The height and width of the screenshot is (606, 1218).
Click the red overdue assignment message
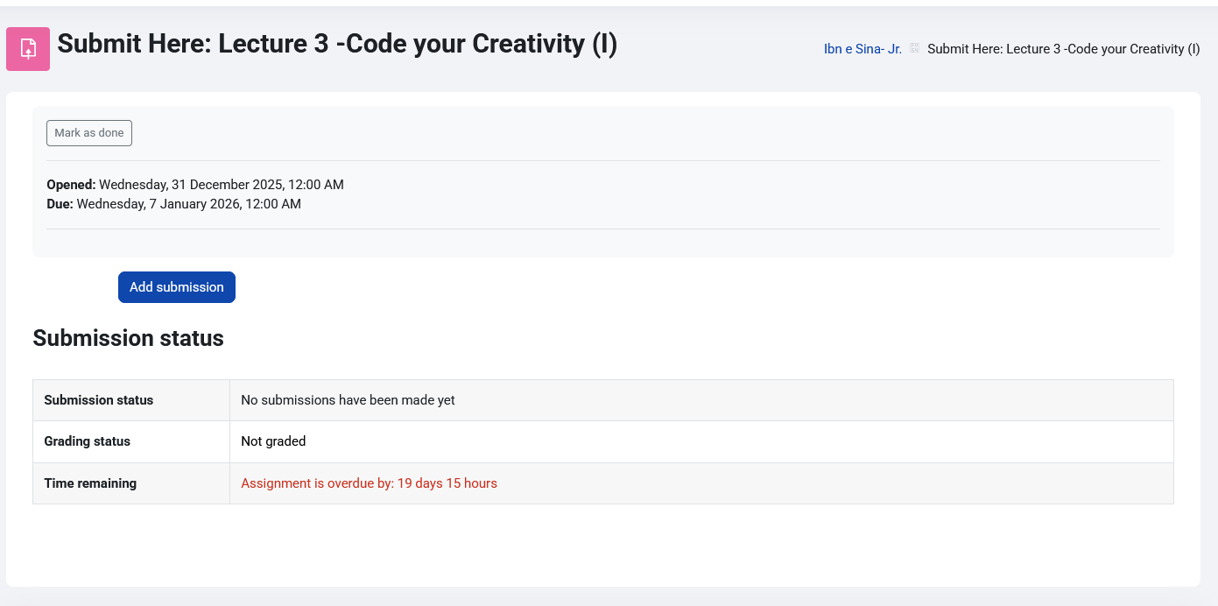369,483
